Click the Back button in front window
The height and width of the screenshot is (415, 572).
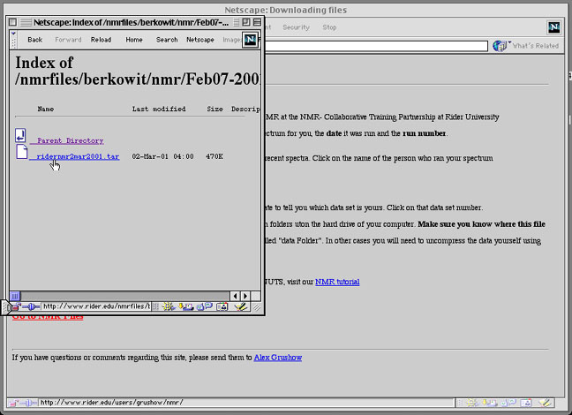click(34, 40)
